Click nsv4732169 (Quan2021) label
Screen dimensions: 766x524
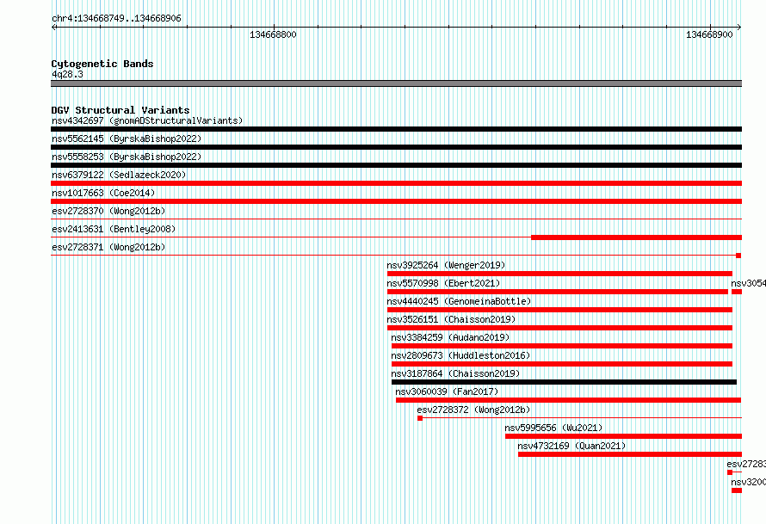(x=571, y=446)
